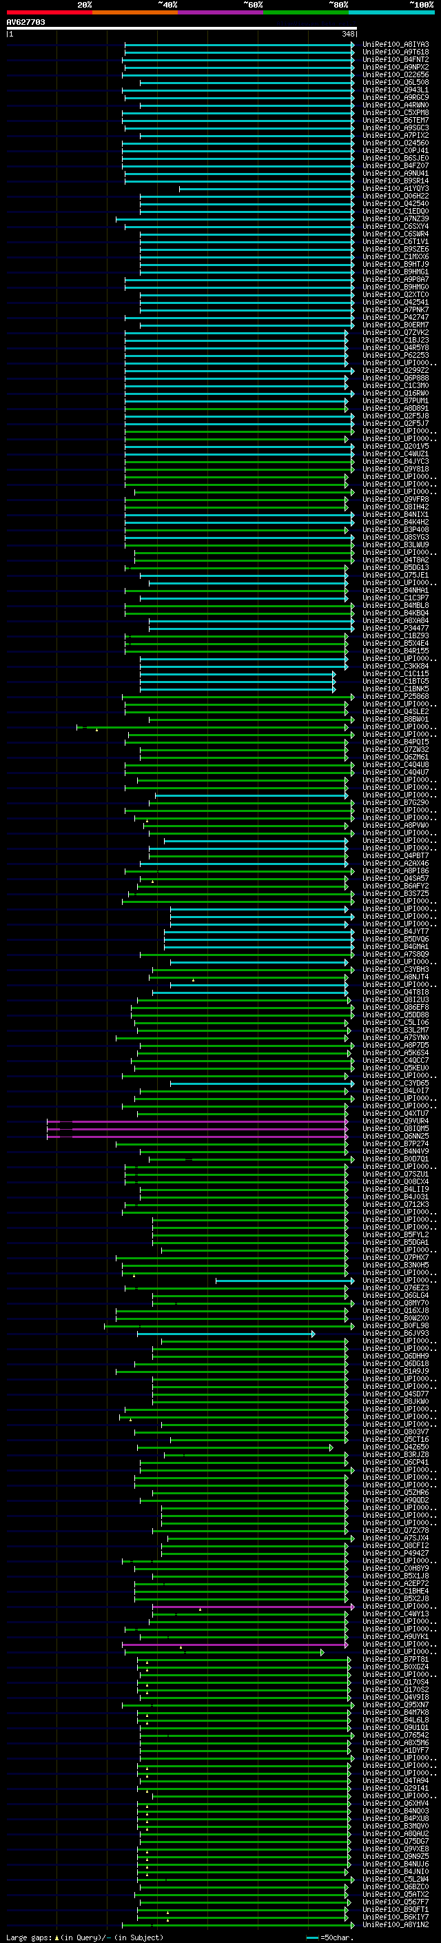The height and width of the screenshot is (1943, 441).
Task: Select hit label UniRef100_Q4T8I8
Action: tap(395, 993)
